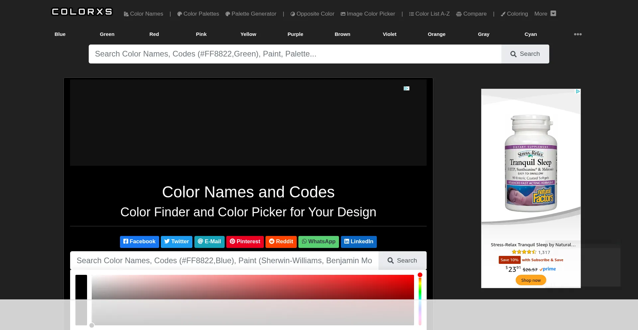Viewport: 638px width, 330px height.
Task: Expand the More dropdown menu
Action: tap(545, 14)
